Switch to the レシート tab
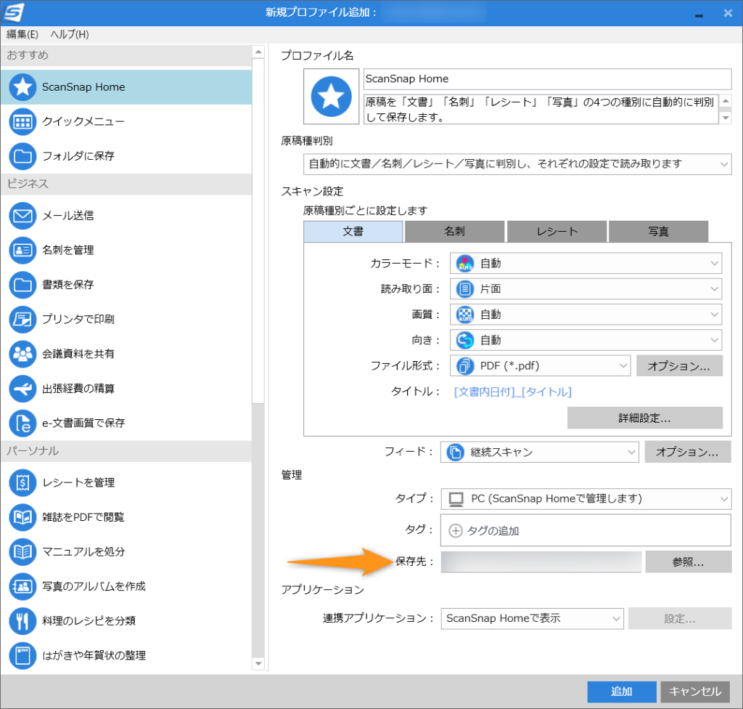 click(557, 232)
